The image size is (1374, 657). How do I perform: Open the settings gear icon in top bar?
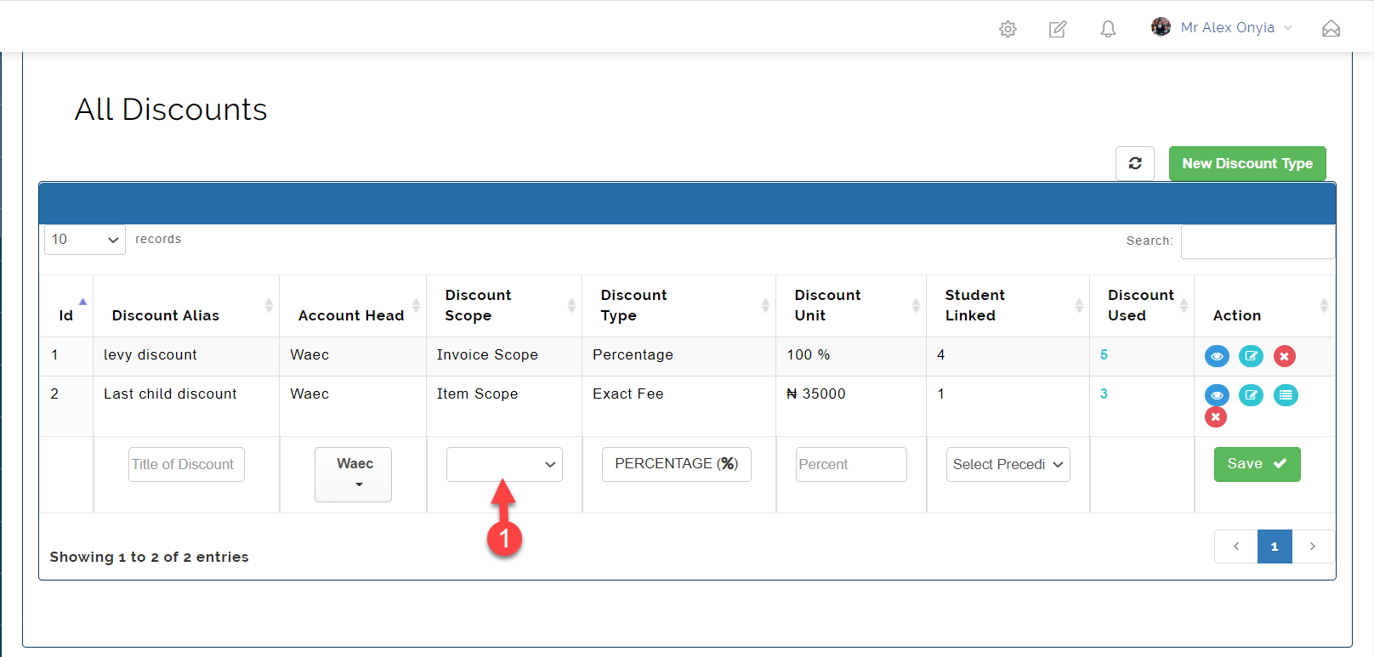1008,29
